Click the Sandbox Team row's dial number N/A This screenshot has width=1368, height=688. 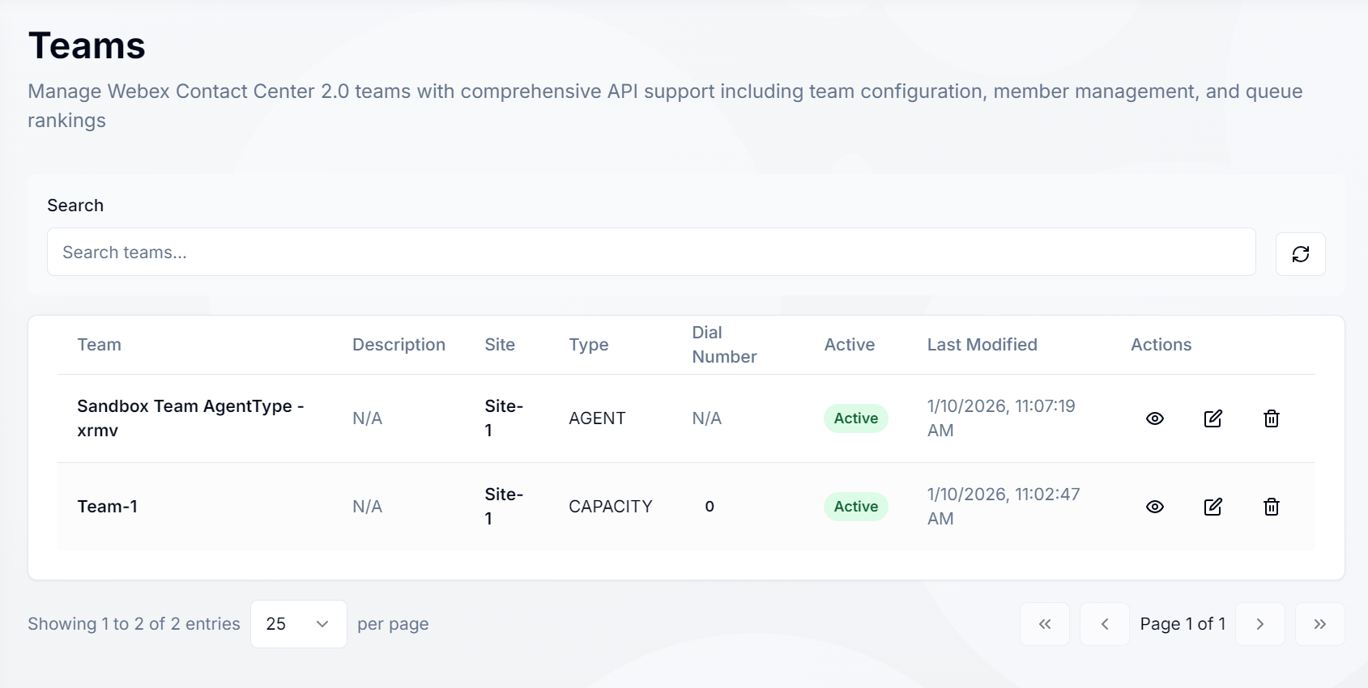706,418
